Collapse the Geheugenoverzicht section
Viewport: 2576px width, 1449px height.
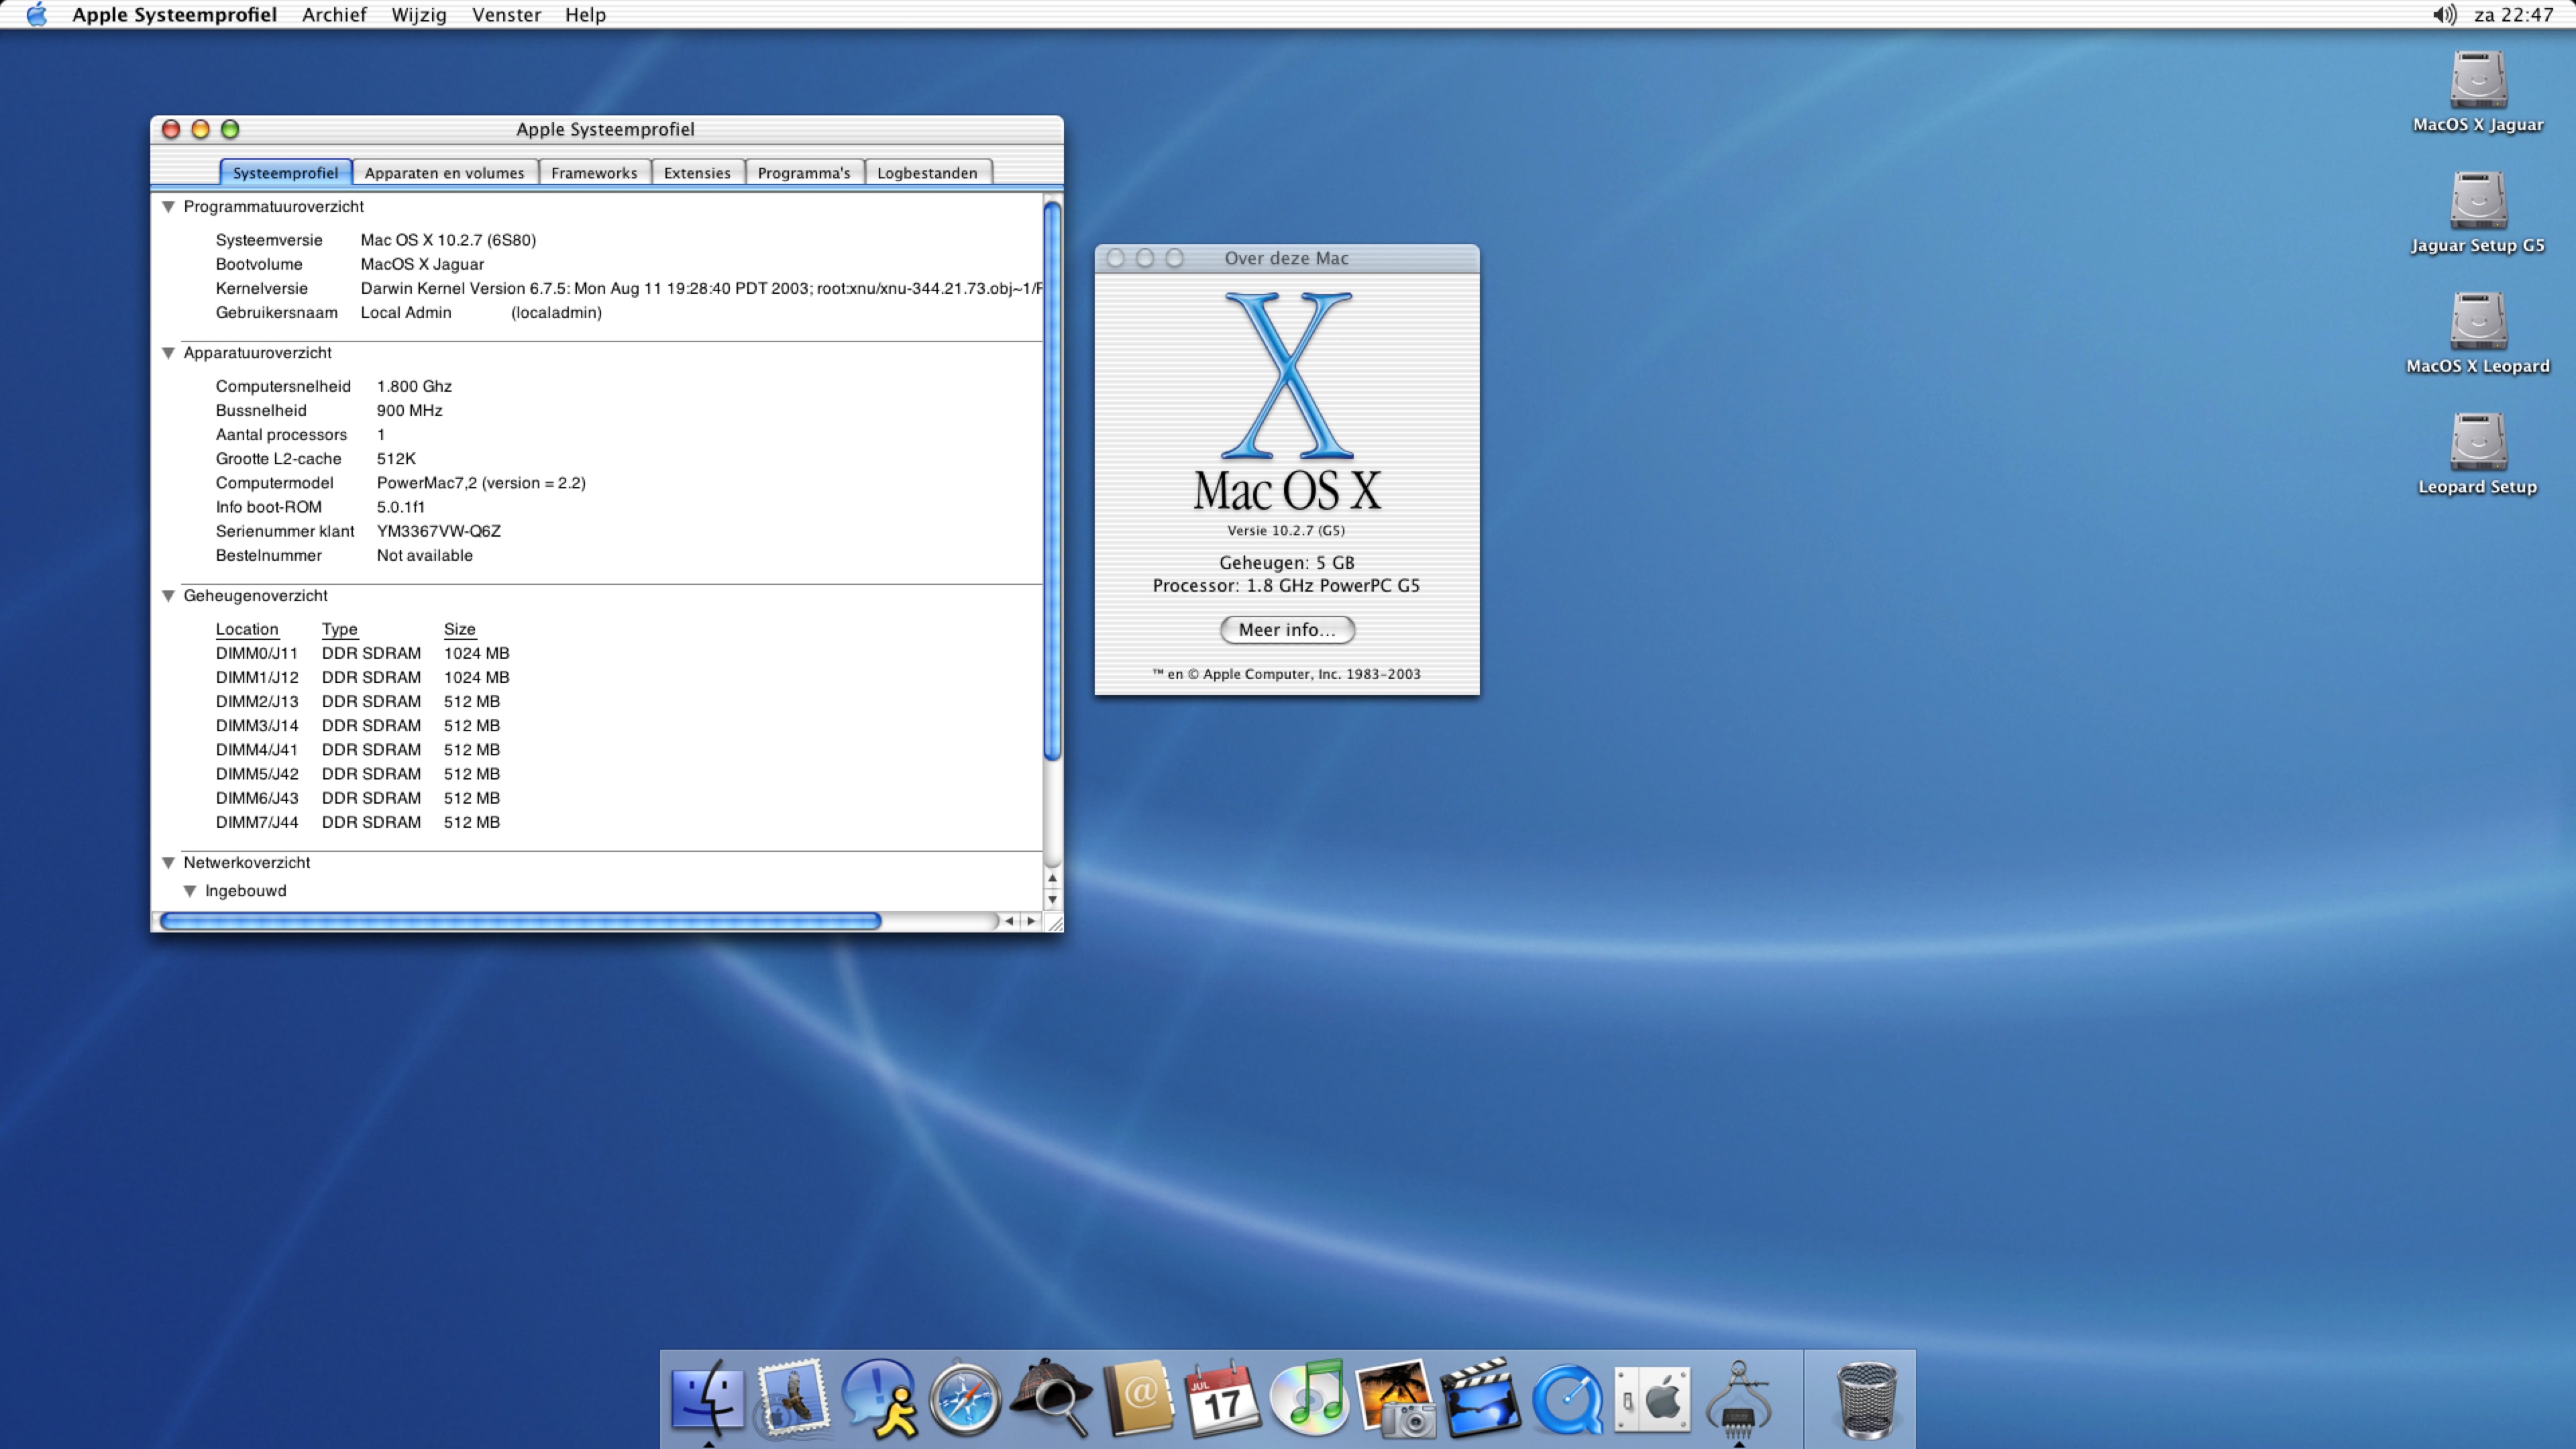pyautogui.click(x=168, y=596)
